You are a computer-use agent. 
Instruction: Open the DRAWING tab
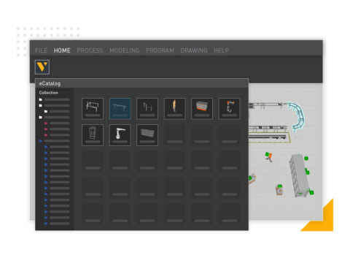[x=194, y=50]
